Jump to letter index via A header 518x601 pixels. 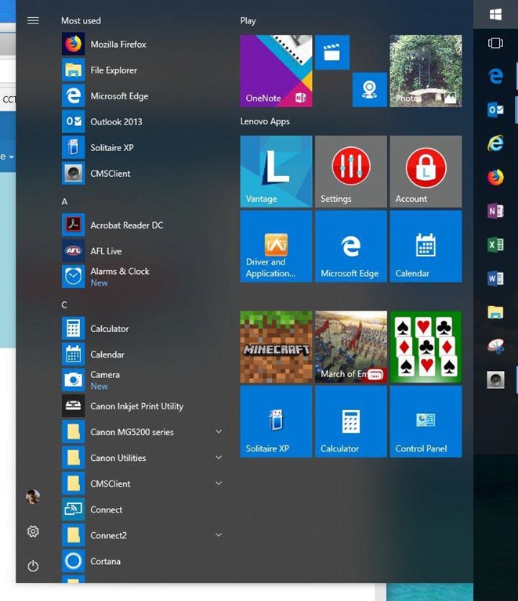[64, 202]
